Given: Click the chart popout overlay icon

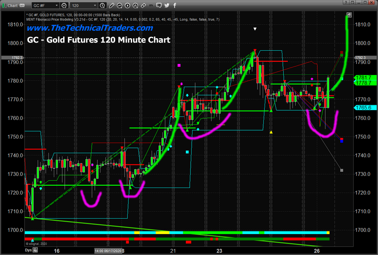Looking at the screenshot, I should (x=349, y=15).
